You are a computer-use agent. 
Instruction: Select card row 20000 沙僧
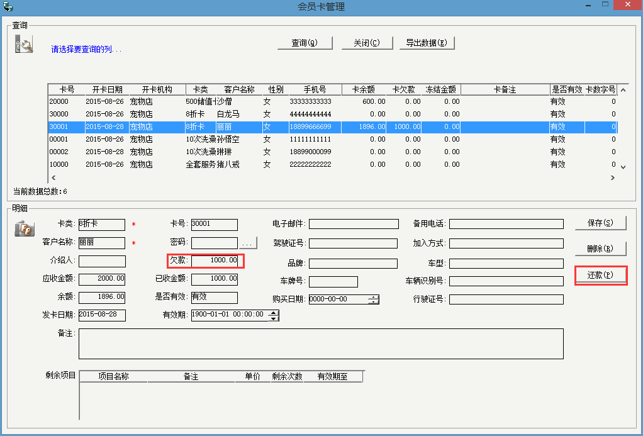click(333, 101)
